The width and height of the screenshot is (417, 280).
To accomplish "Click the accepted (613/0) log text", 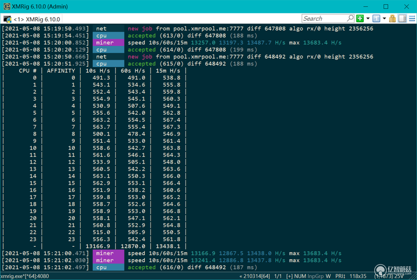I will click(155, 35).
